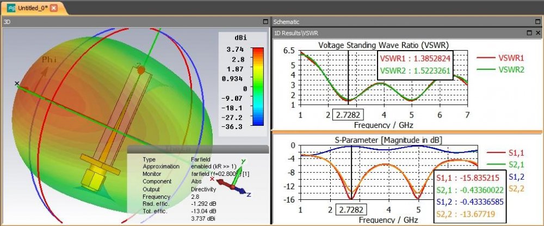This screenshot has height=226, width=544.
Task: Maximize the Schematic panel
Action: (x=537, y=22)
